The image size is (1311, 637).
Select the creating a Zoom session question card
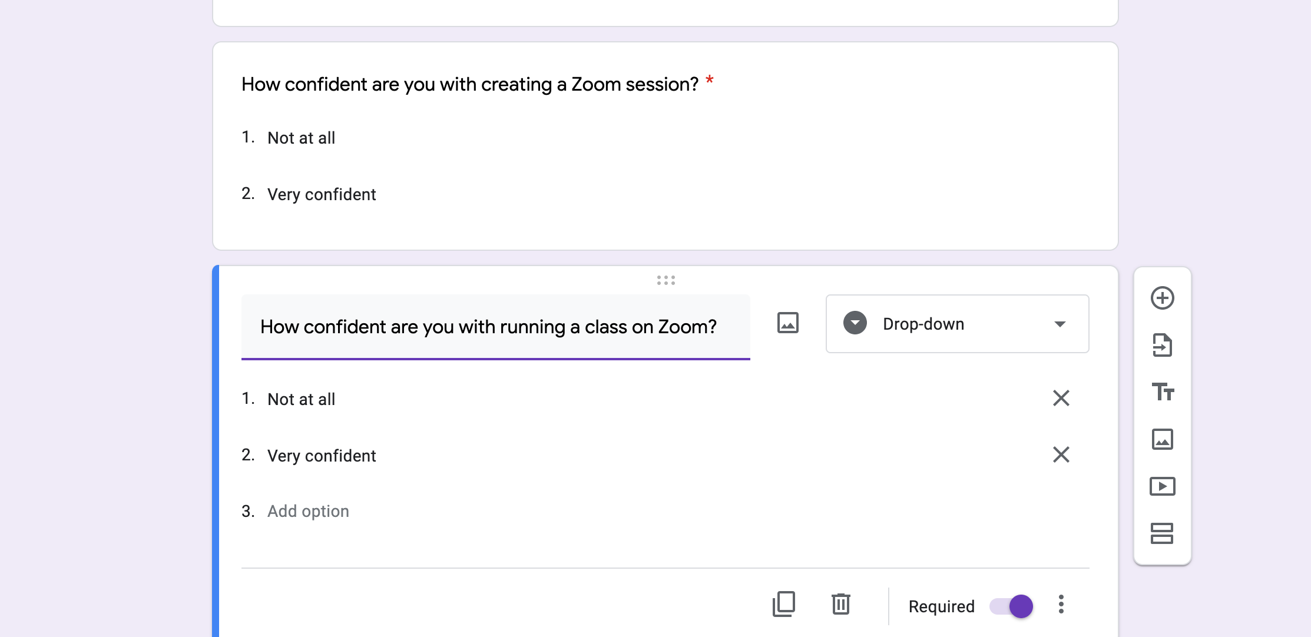665,146
